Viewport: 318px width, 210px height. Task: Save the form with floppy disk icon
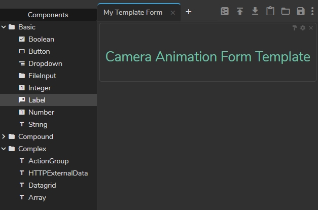pyautogui.click(x=301, y=11)
